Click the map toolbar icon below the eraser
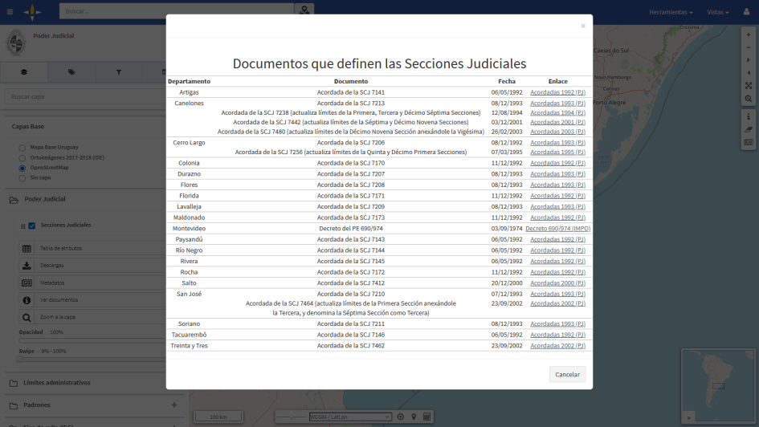The image size is (759, 427). pyautogui.click(x=749, y=142)
